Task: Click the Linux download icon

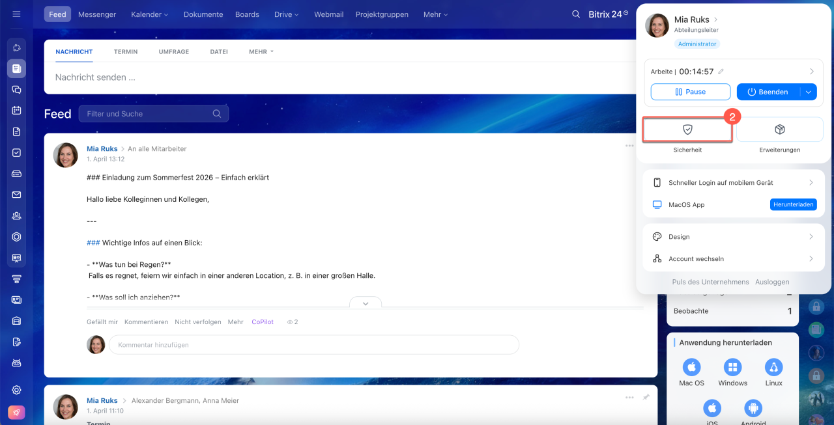Action: [773, 366]
